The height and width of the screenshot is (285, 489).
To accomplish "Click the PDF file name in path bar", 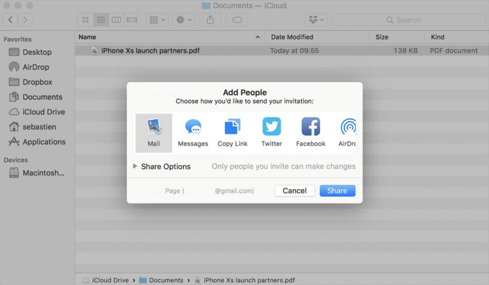I will coord(245,280).
